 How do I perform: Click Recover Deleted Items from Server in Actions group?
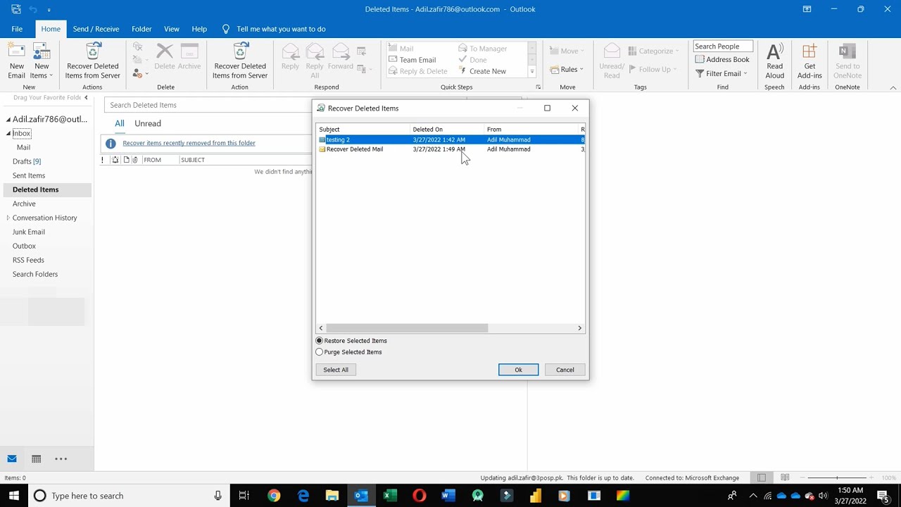(93, 61)
